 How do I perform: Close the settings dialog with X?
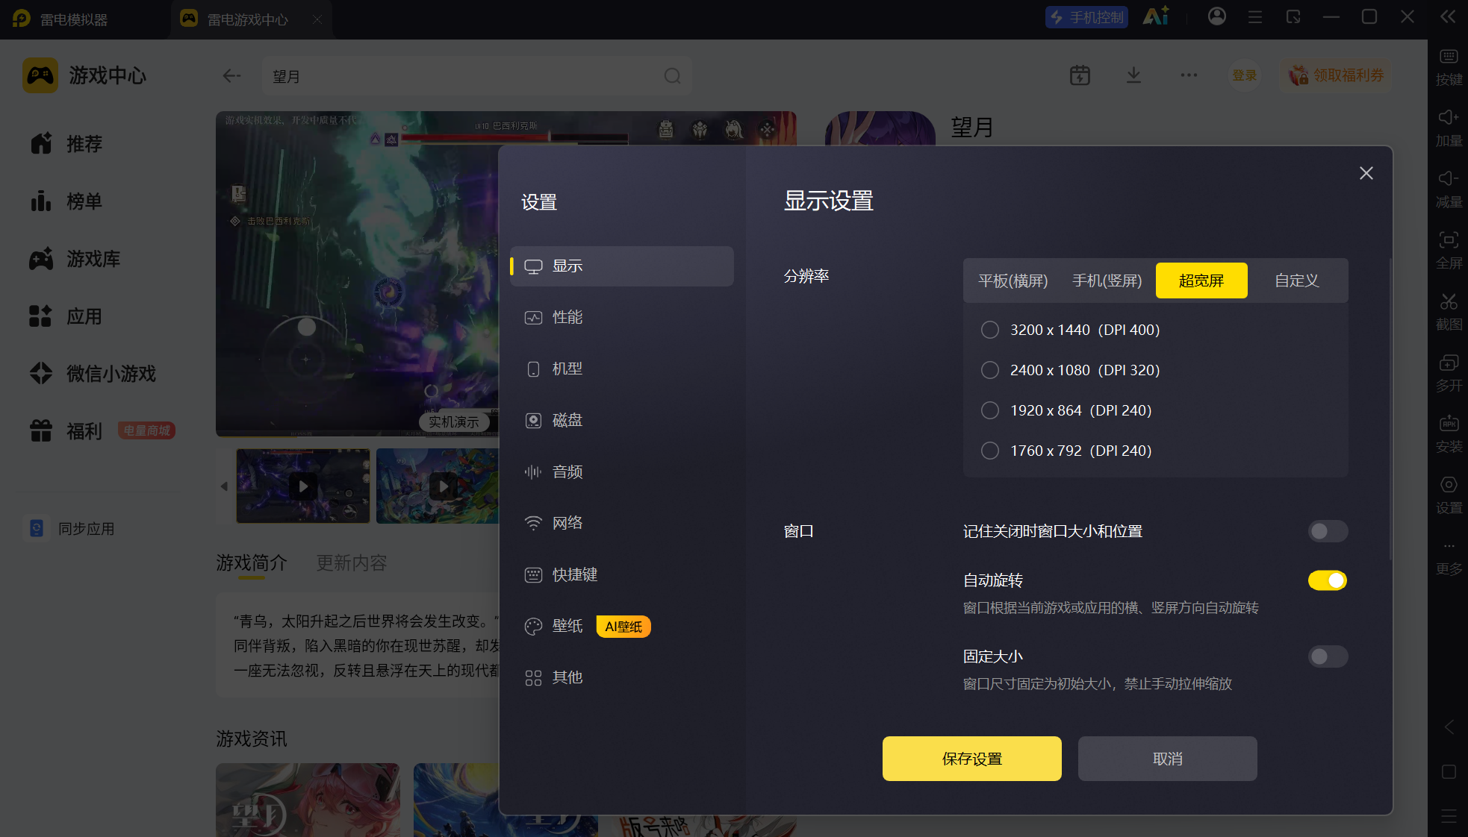click(1366, 173)
